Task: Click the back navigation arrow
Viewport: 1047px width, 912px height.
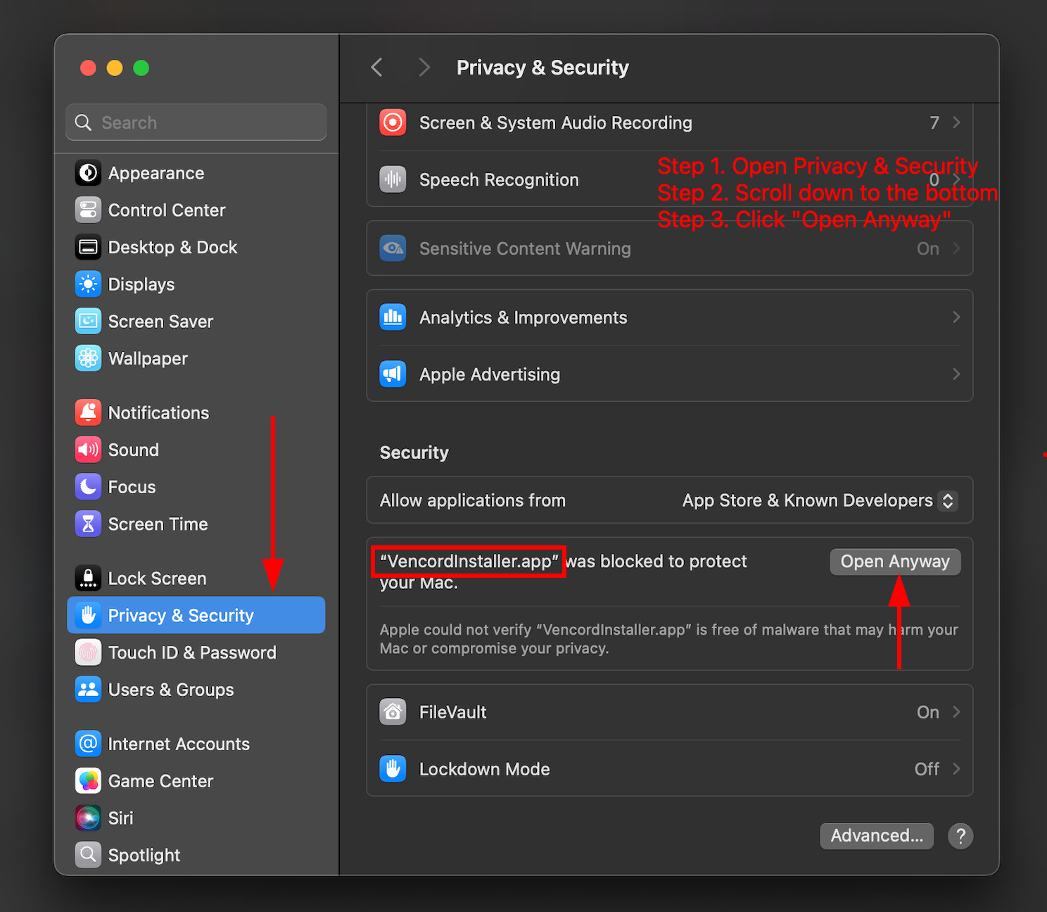Action: 377,68
